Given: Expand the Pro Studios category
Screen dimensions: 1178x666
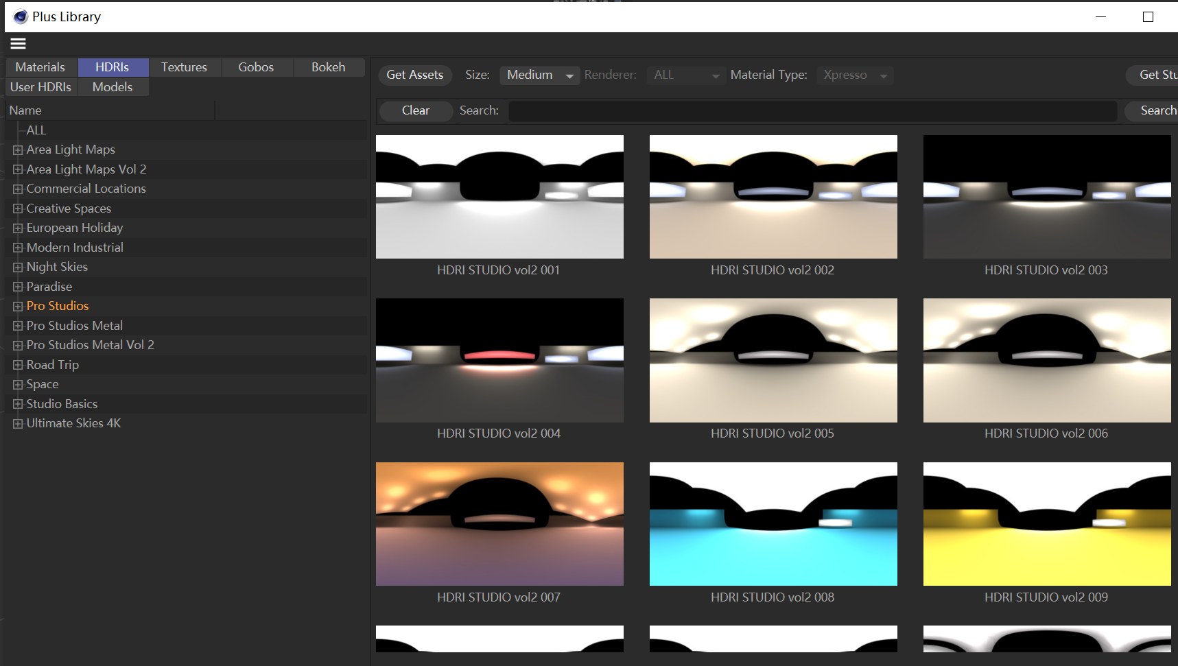Looking at the screenshot, I should tap(18, 306).
